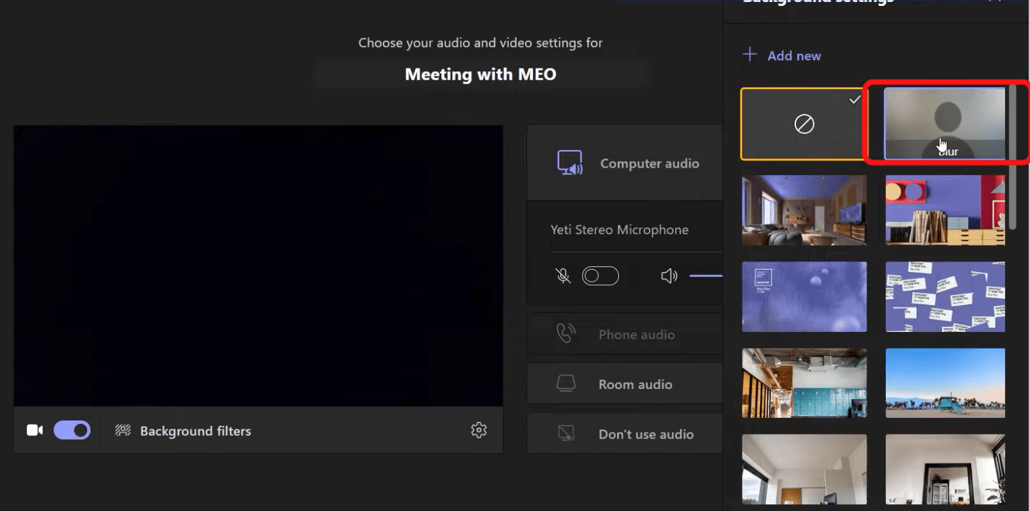This screenshot has height=511, width=1030.
Task: Click the Phone audio handset icon
Action: pos(565,334)
